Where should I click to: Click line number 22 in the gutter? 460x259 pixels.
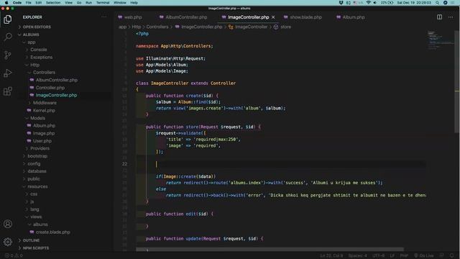tap(124, 164)
